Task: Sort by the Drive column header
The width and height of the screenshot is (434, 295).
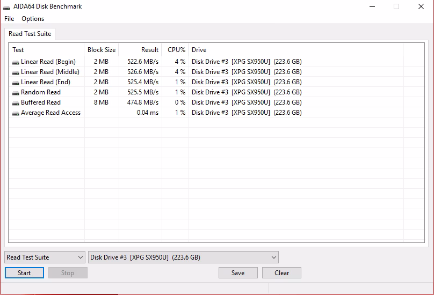Action: pyautogui.click(x=296, y=50)
